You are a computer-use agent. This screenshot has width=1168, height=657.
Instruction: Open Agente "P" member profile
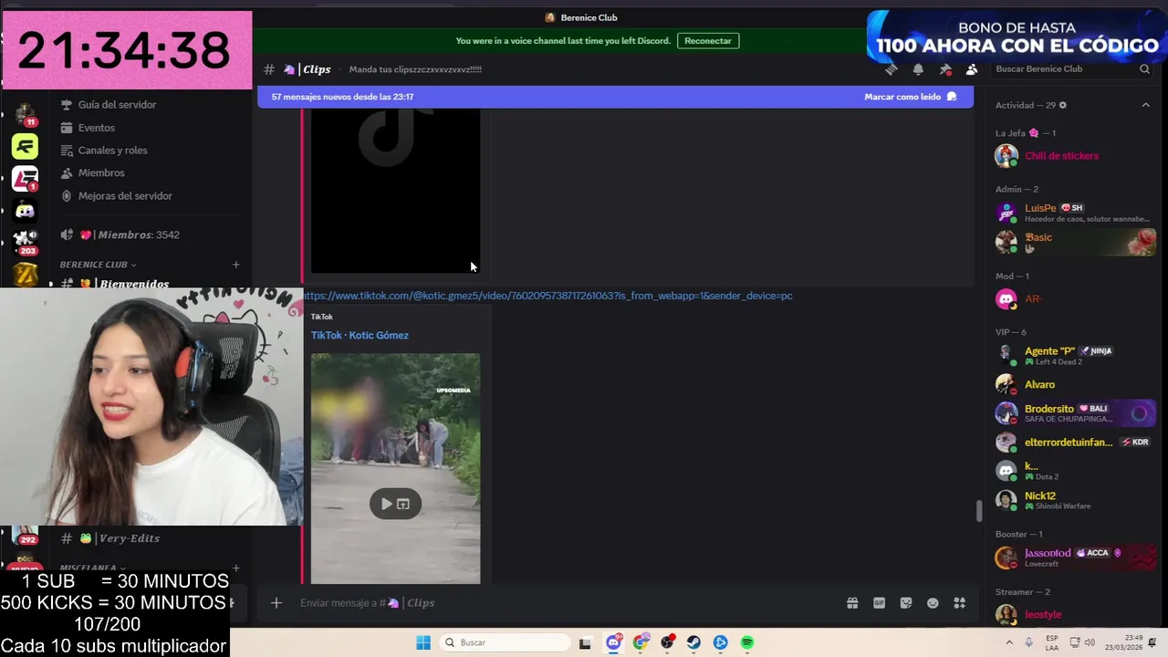click(1075, 355)
